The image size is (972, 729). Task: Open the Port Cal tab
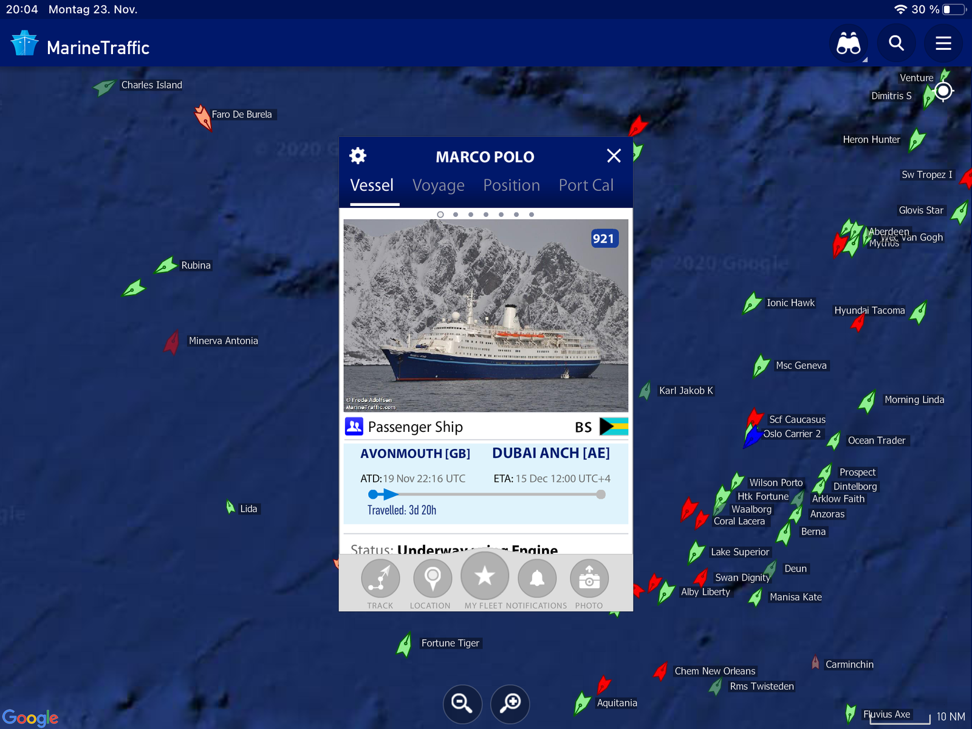pyautogui.click(x=586, y=185)
